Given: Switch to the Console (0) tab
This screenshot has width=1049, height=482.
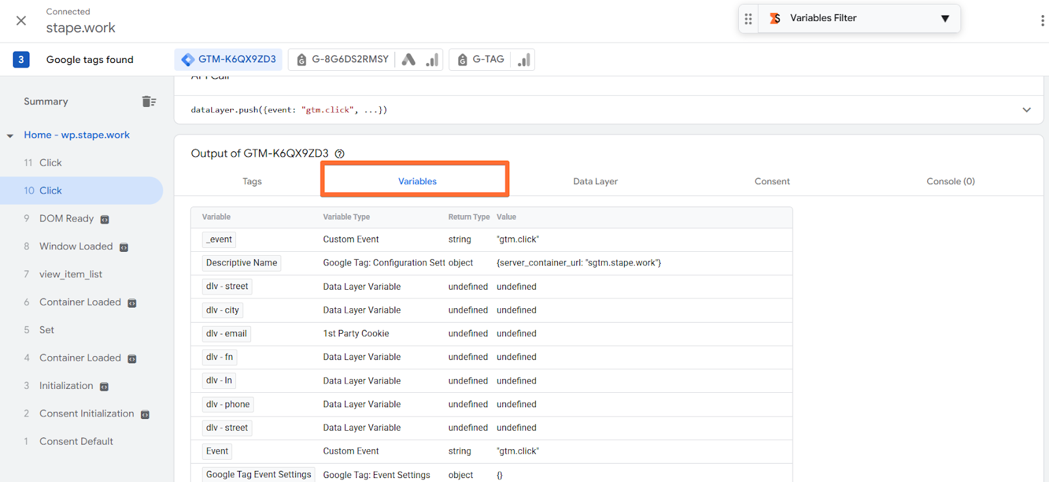Looking at the screenshot, I should pos(951,182).
